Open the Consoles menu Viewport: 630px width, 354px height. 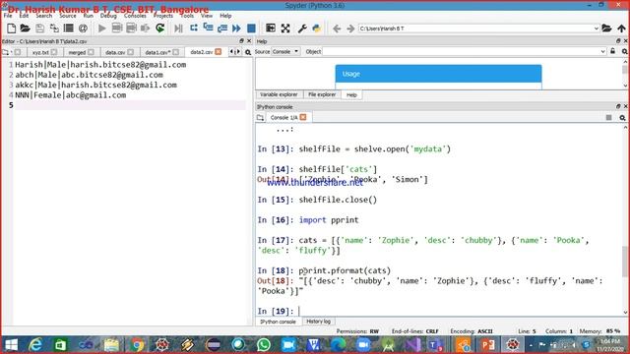(x=135, y=16)
